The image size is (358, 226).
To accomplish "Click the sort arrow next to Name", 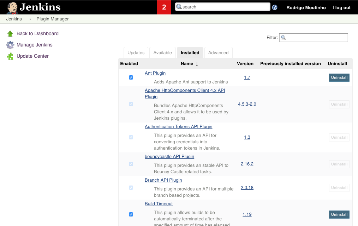I will click(x=196, y=64).
